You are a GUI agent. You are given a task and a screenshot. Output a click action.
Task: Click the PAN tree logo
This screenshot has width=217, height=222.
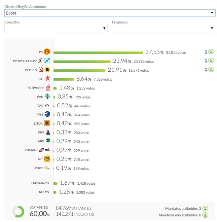(47, 96)
